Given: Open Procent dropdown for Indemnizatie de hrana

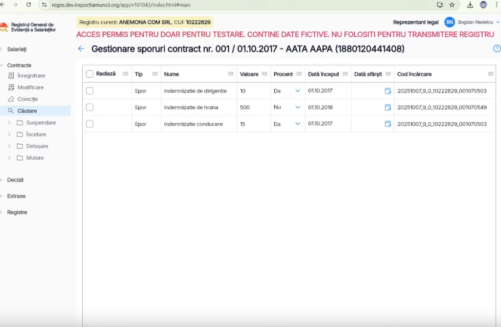Looking at the screenshot, I should click(x=298, y=108).
